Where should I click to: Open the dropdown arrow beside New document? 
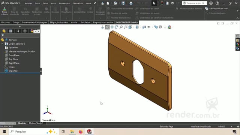(x=112, y=3)
